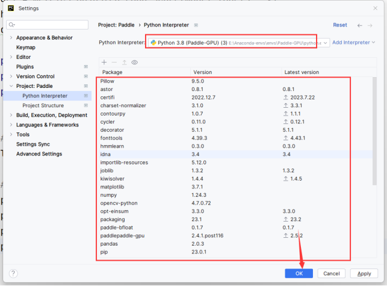Expand the Version Control section
The width and height of the screenshot is (387, 286).
[11, 76]
